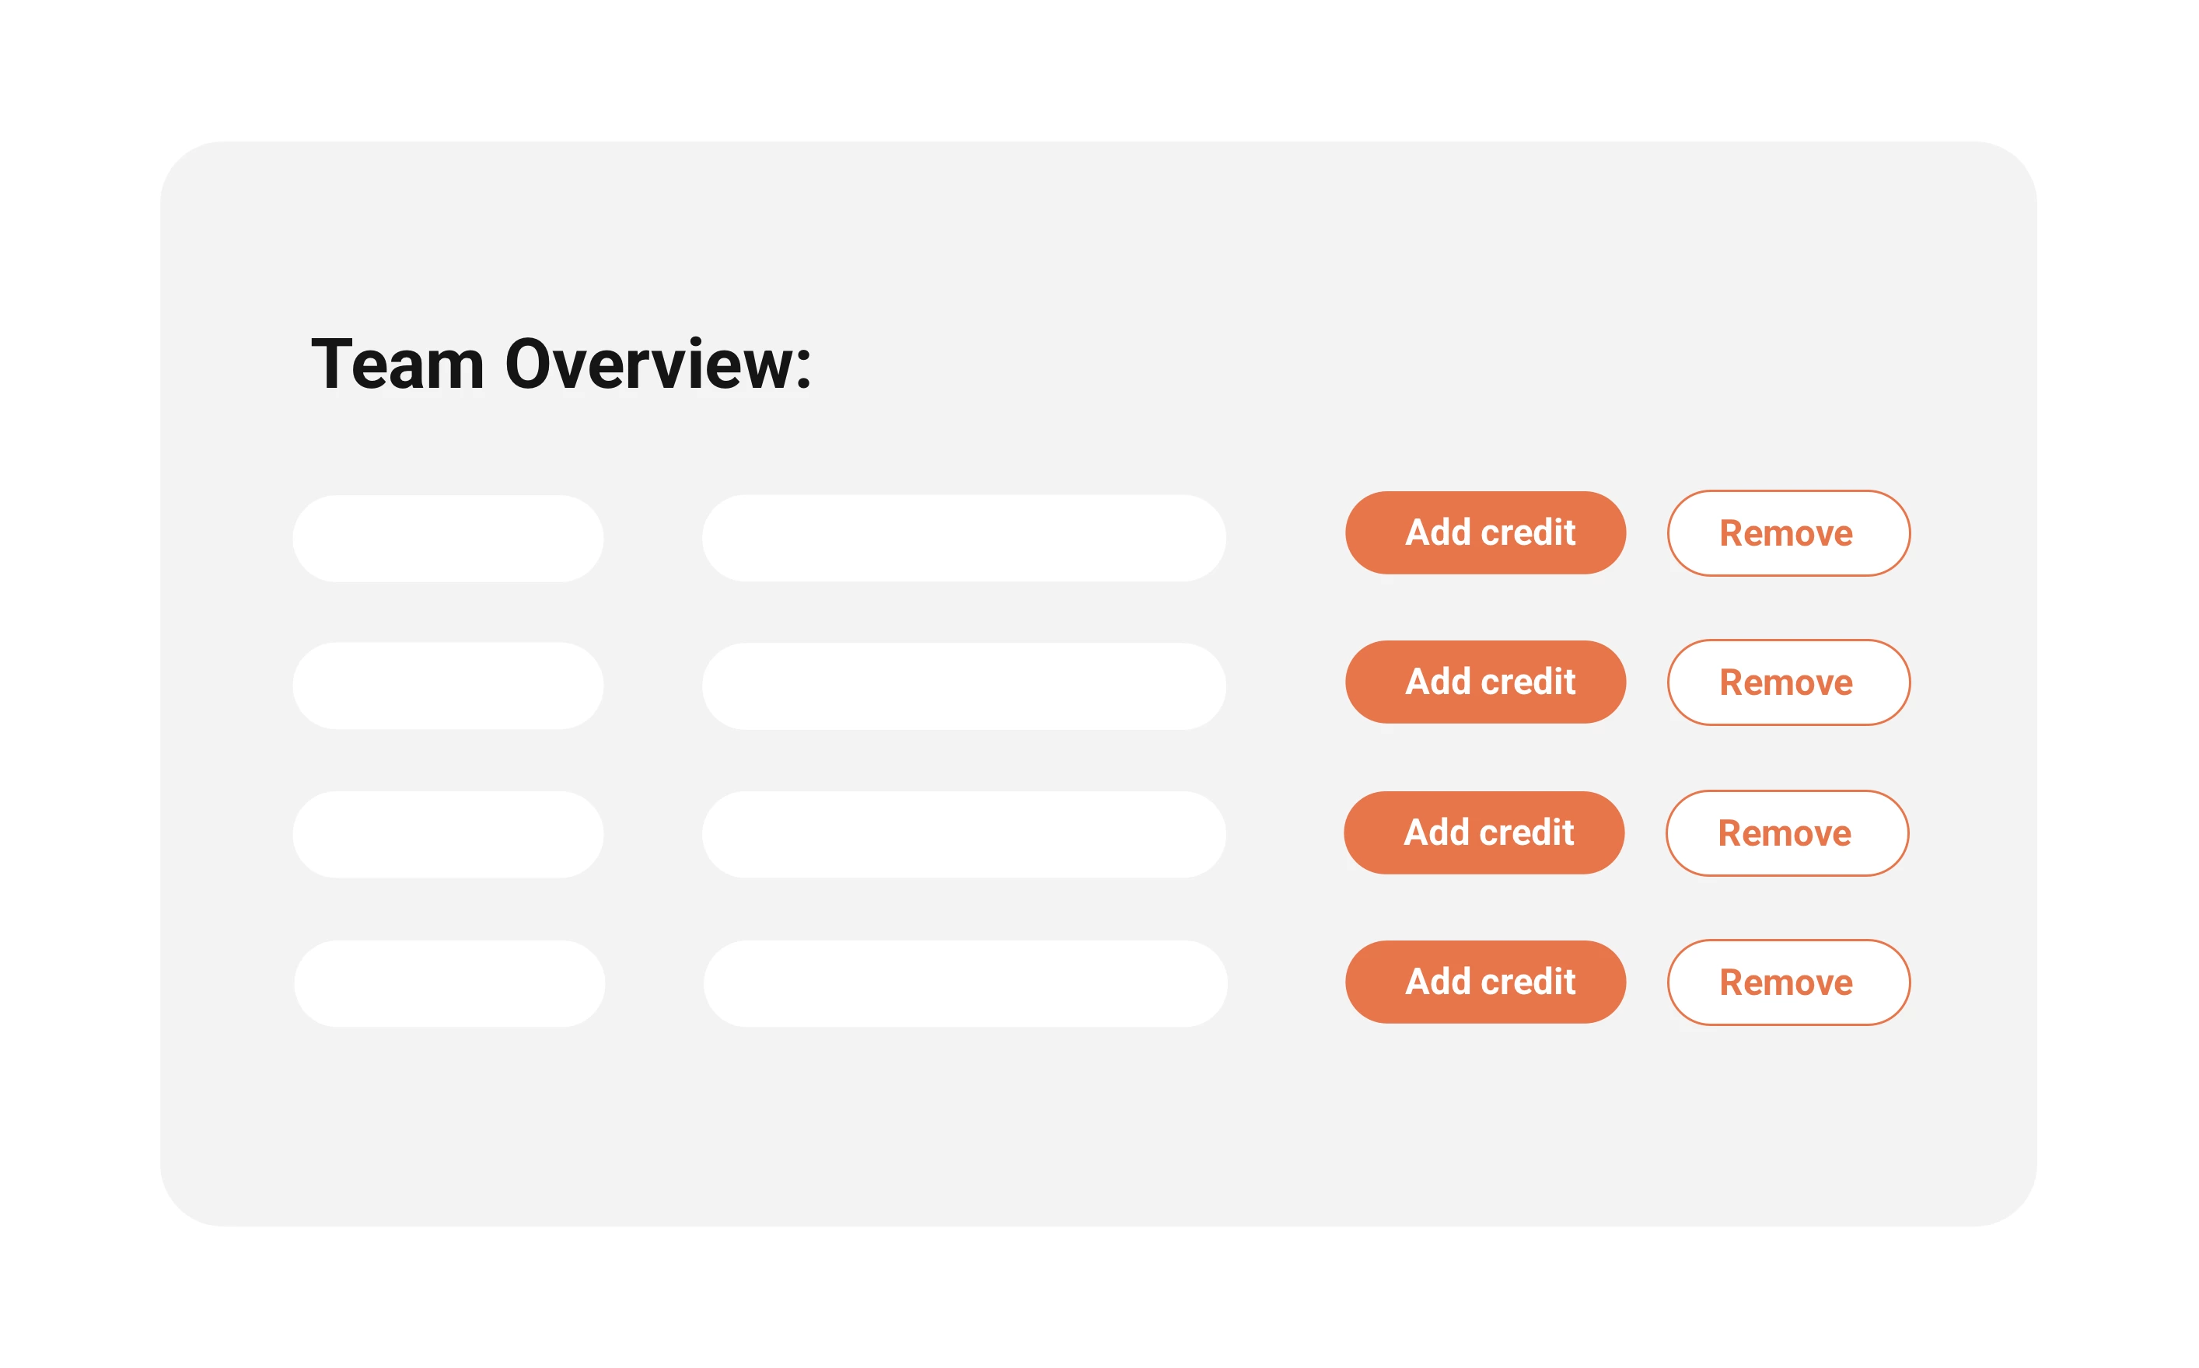Screen dimensions: 2199x1368
Task: Remove the fourth team member
Action: coord(1788,982)
